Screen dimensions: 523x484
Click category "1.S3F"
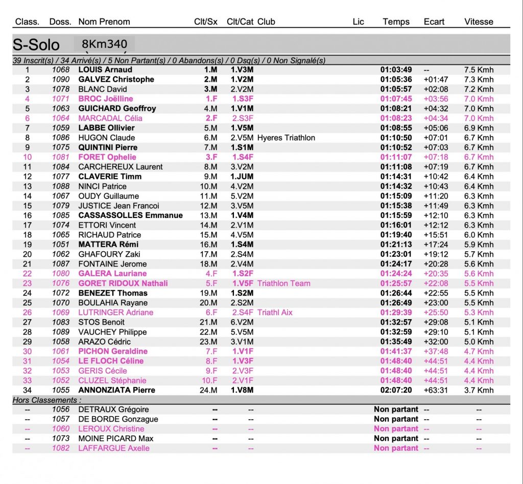tap(243, 99)
